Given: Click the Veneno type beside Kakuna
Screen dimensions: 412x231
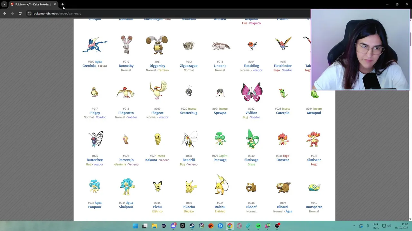Looking at the screenshot, I should pos(164,160).
